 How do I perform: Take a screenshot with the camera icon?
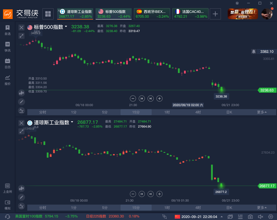tap(250, 217)
